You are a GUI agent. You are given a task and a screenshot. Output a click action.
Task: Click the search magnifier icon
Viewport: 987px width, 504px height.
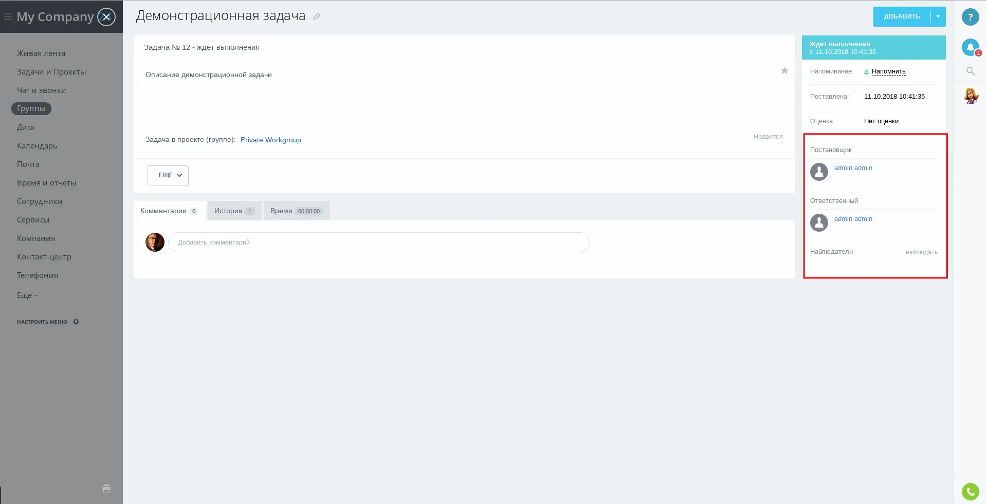click(970, 71)
